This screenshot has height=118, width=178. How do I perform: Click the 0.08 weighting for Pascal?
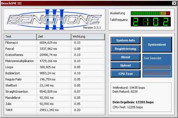tap(77, 49)
